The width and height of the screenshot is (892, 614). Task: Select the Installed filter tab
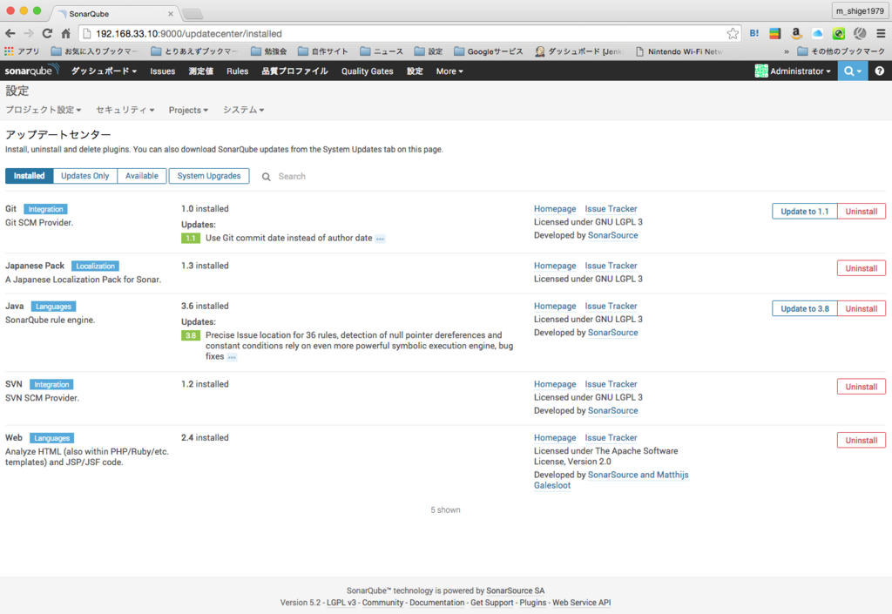tap(29, 176)
